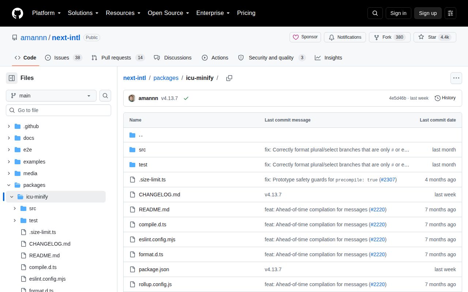The image size is (468, 292).
Task: Switch to the Code tab
Action: pyautogui.click(x=25, y=58)
